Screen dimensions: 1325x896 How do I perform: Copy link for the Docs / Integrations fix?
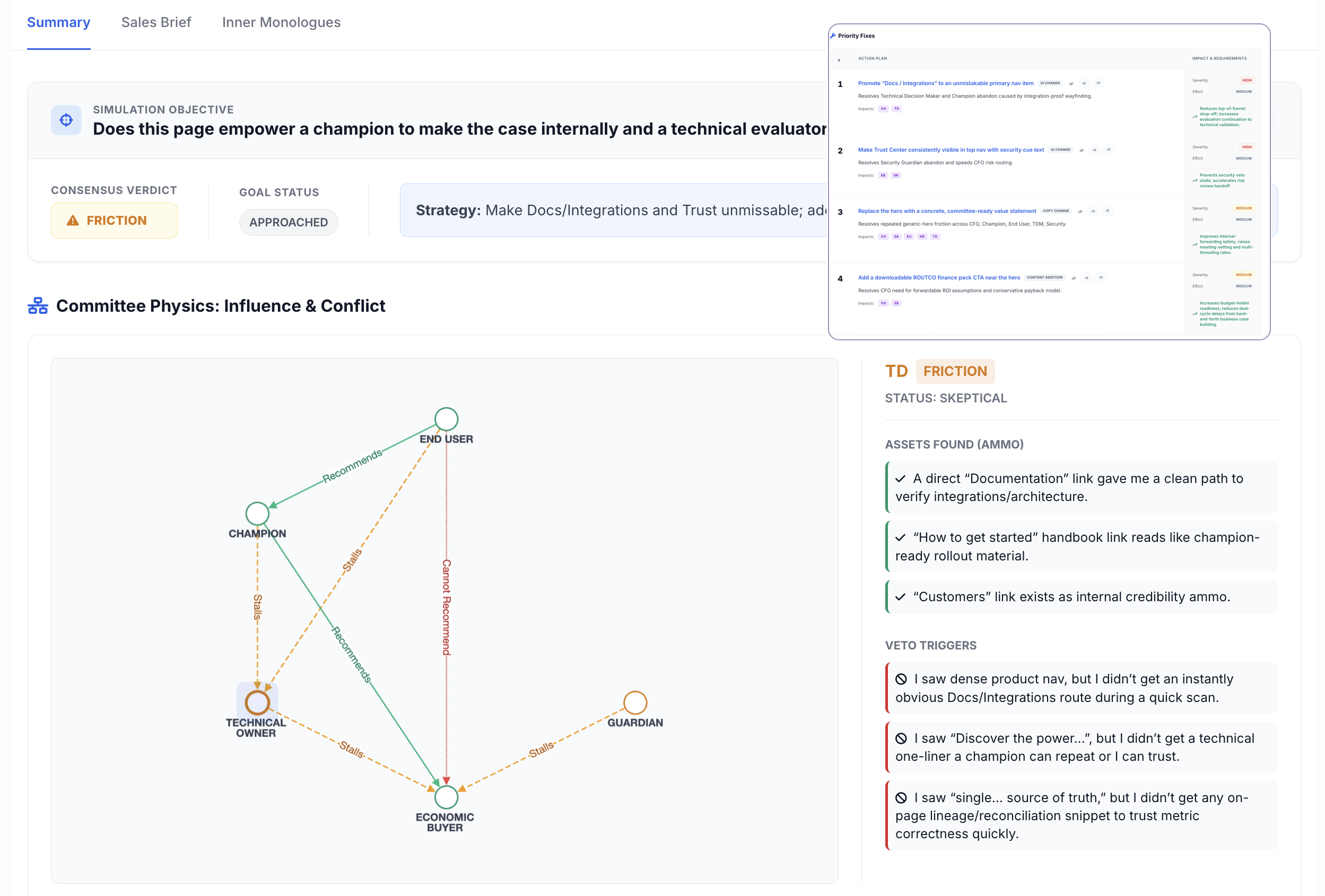point(1071,83)
